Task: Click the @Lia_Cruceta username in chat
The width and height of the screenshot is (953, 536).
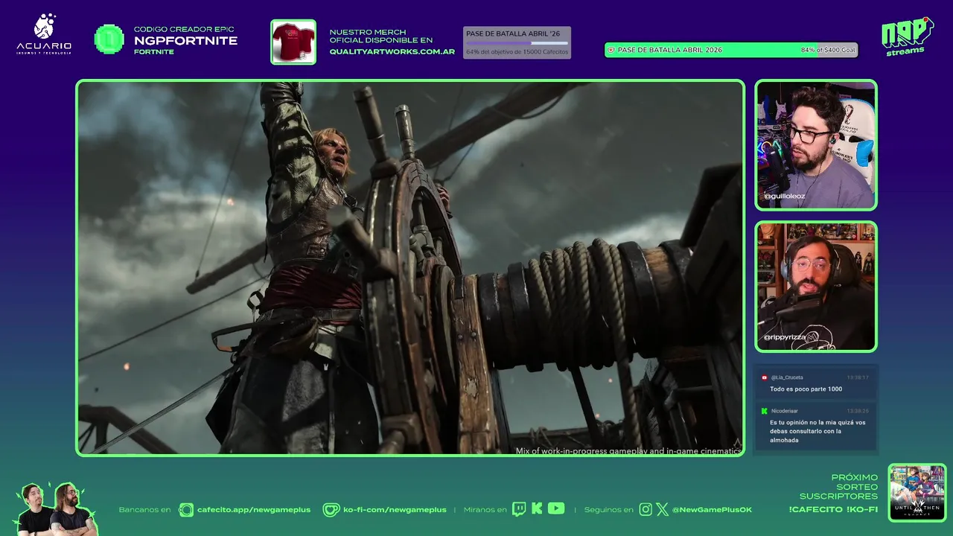Action: click(787, 377)
